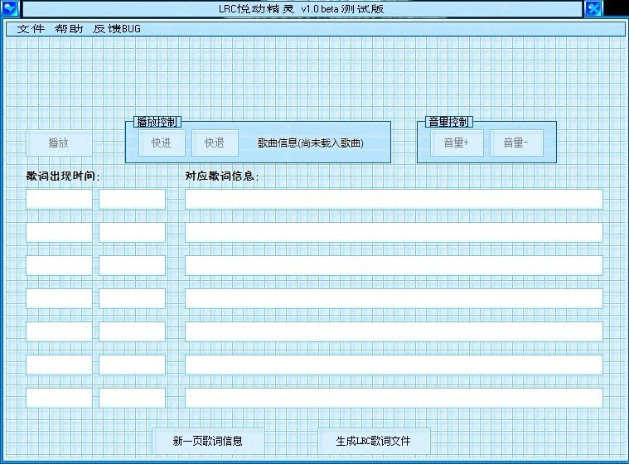
Task: Select sixth row right time field
Action: (132, 365)
